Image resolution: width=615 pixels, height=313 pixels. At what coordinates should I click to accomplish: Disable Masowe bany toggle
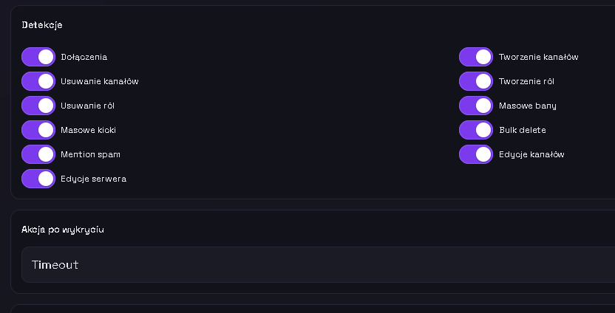[x=476, y=106]
